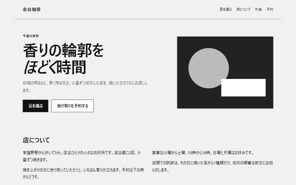Screen dimensions: 296x185
Task: Click the paragraph beginning 営業は火曜から土曜
Action: pyautogui.click(x=203, y=153)
